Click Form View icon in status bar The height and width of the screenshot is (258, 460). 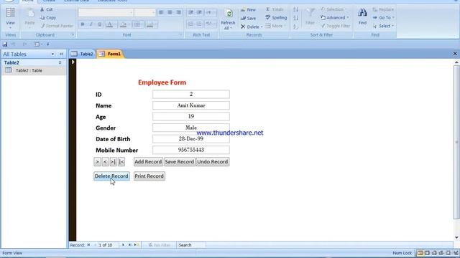[x=420, y=253]
